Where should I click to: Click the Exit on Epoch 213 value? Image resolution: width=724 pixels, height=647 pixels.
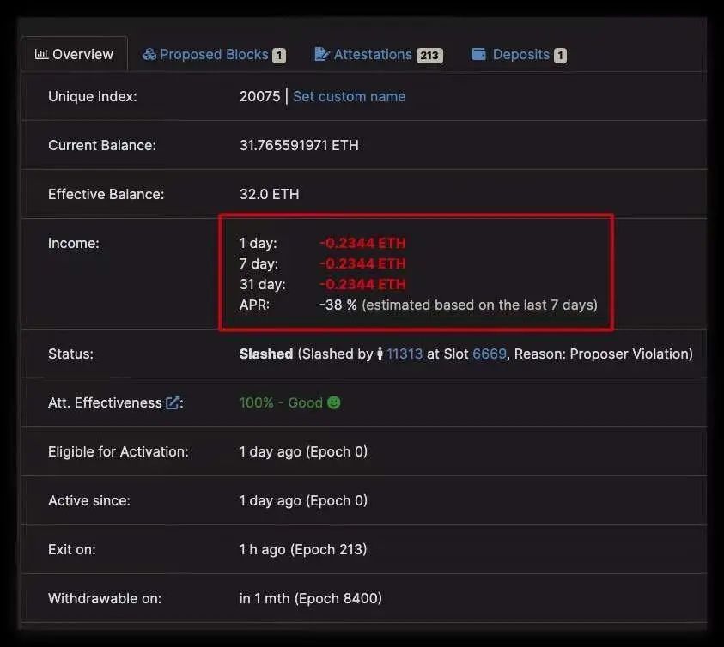click(303, 550)
